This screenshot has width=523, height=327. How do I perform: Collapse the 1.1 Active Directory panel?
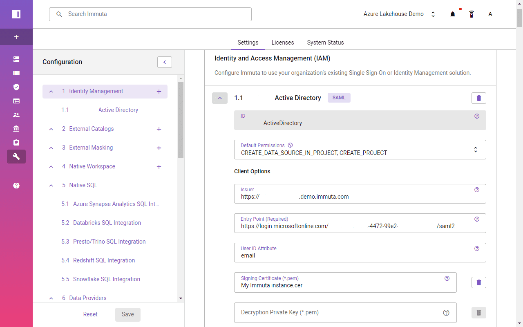tap(220, 98)
